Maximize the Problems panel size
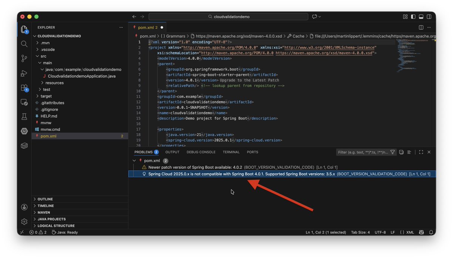Viewport: 453px width, 258px height. [x=421, y=152]
